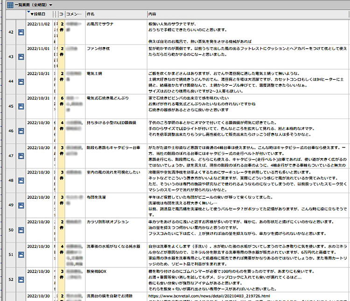The width and height of the screenshot is (350, 301).
Task: Open record icon in row 45
Action: point(21,106)
